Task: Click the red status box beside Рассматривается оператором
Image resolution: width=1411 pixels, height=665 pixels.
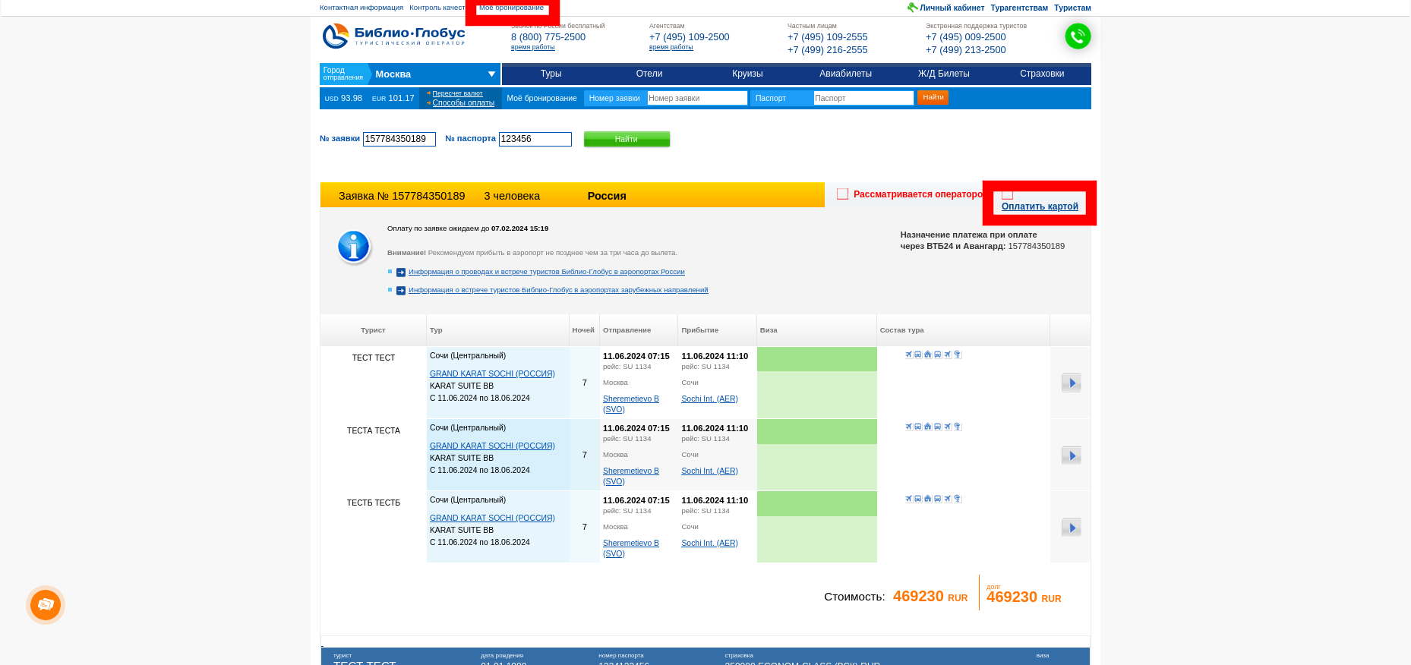Action: click(x=842, y=194)
